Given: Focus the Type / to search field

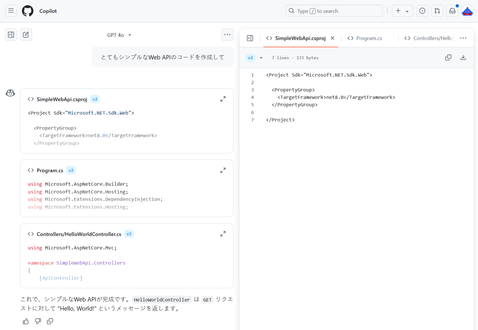Looking at the screenshot, I should click(x=334, y=11).
